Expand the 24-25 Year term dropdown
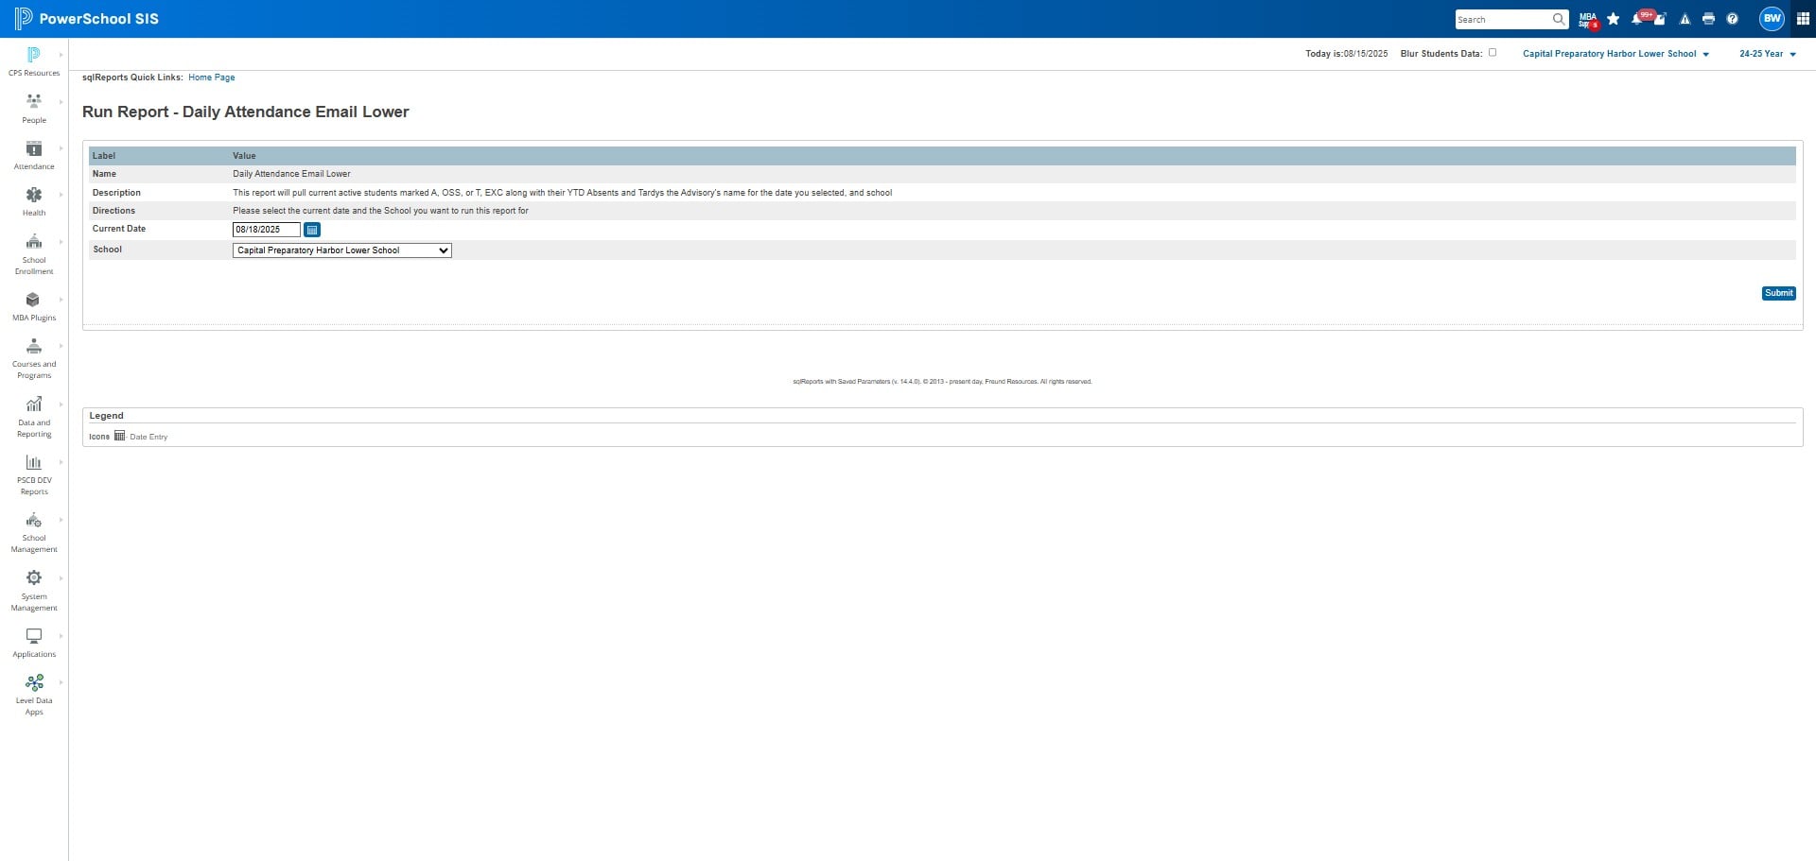 1767,54
